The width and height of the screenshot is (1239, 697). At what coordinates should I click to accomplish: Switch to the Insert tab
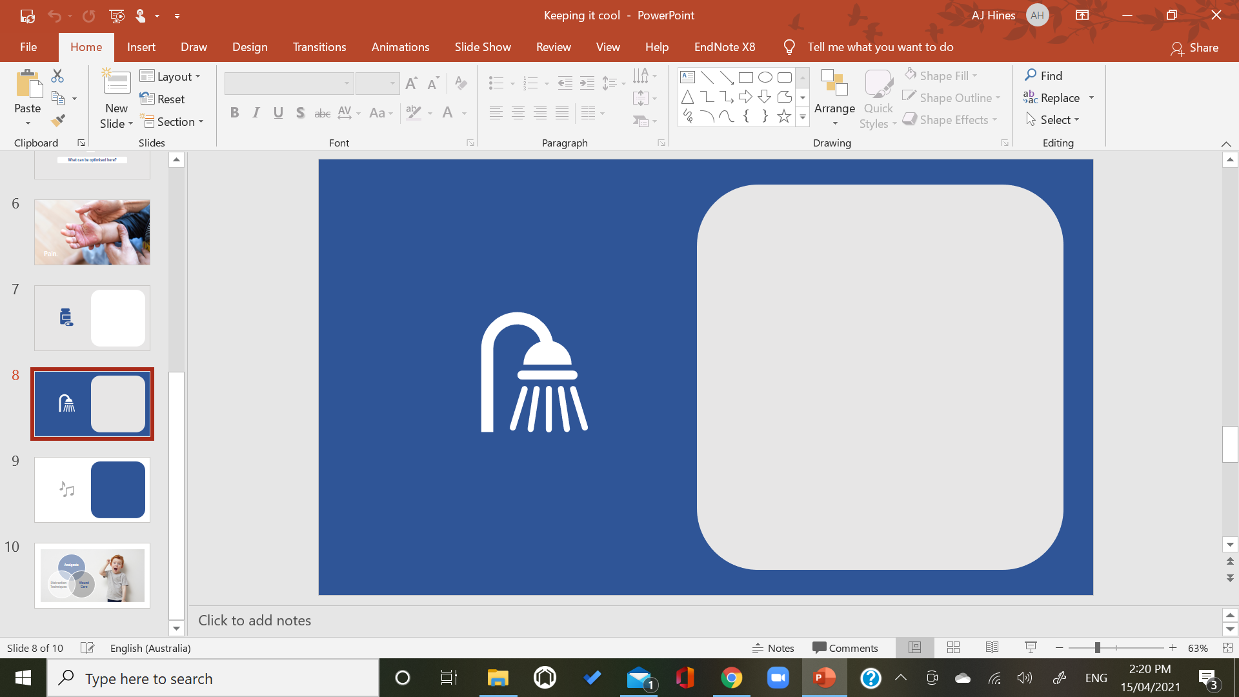pos(141,47)
